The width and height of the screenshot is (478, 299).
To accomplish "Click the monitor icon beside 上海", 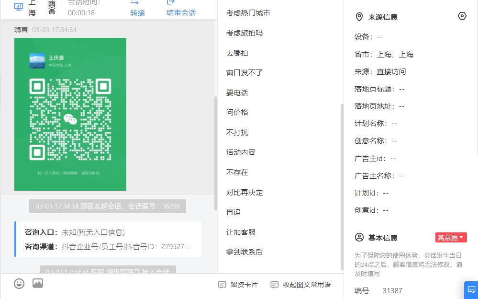I will [19, 7].
